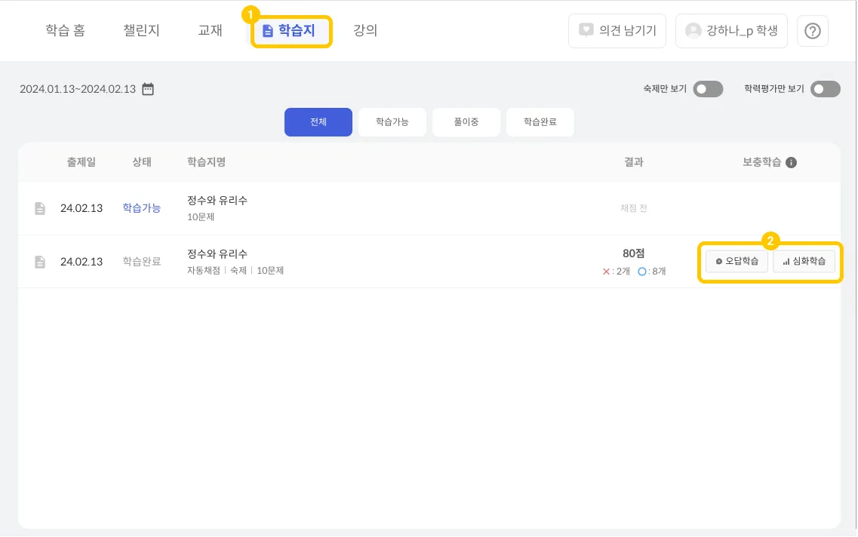Image resolution: width=858 pixels, height=537 pixels.
Task: Filter worksheets by 학습가능
Action: 392,122
